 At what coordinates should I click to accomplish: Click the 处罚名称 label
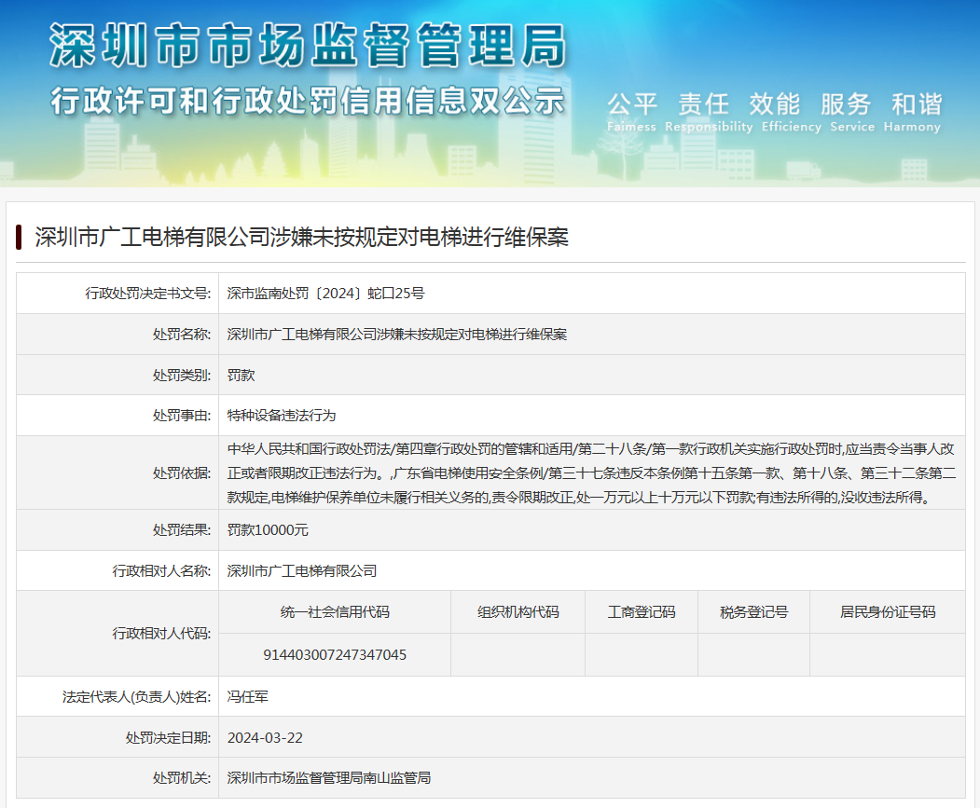pos(182,335)
